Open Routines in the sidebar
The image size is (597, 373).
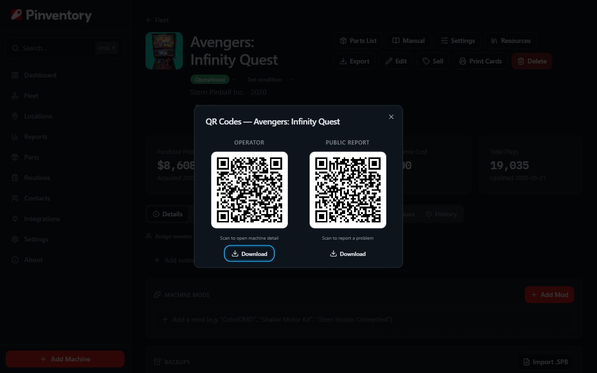click(65, 178)
